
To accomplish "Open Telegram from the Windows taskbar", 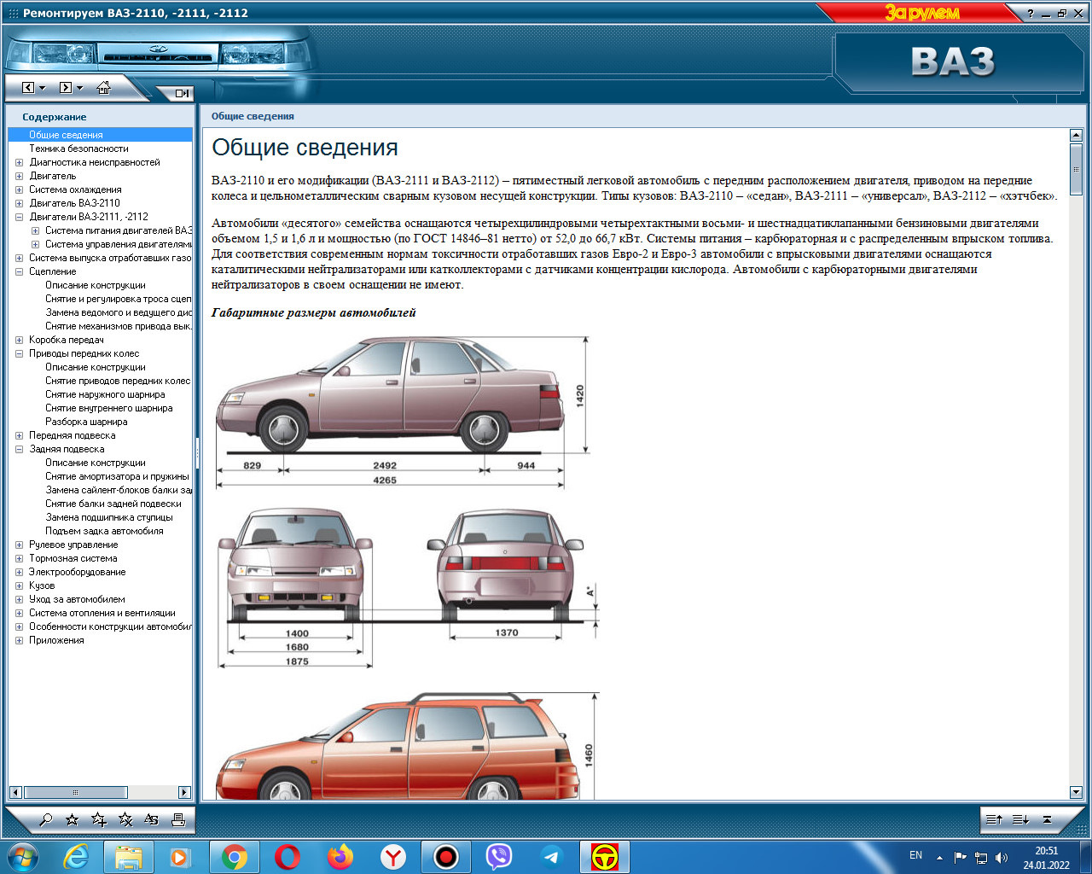I will (x=552, y=856).
